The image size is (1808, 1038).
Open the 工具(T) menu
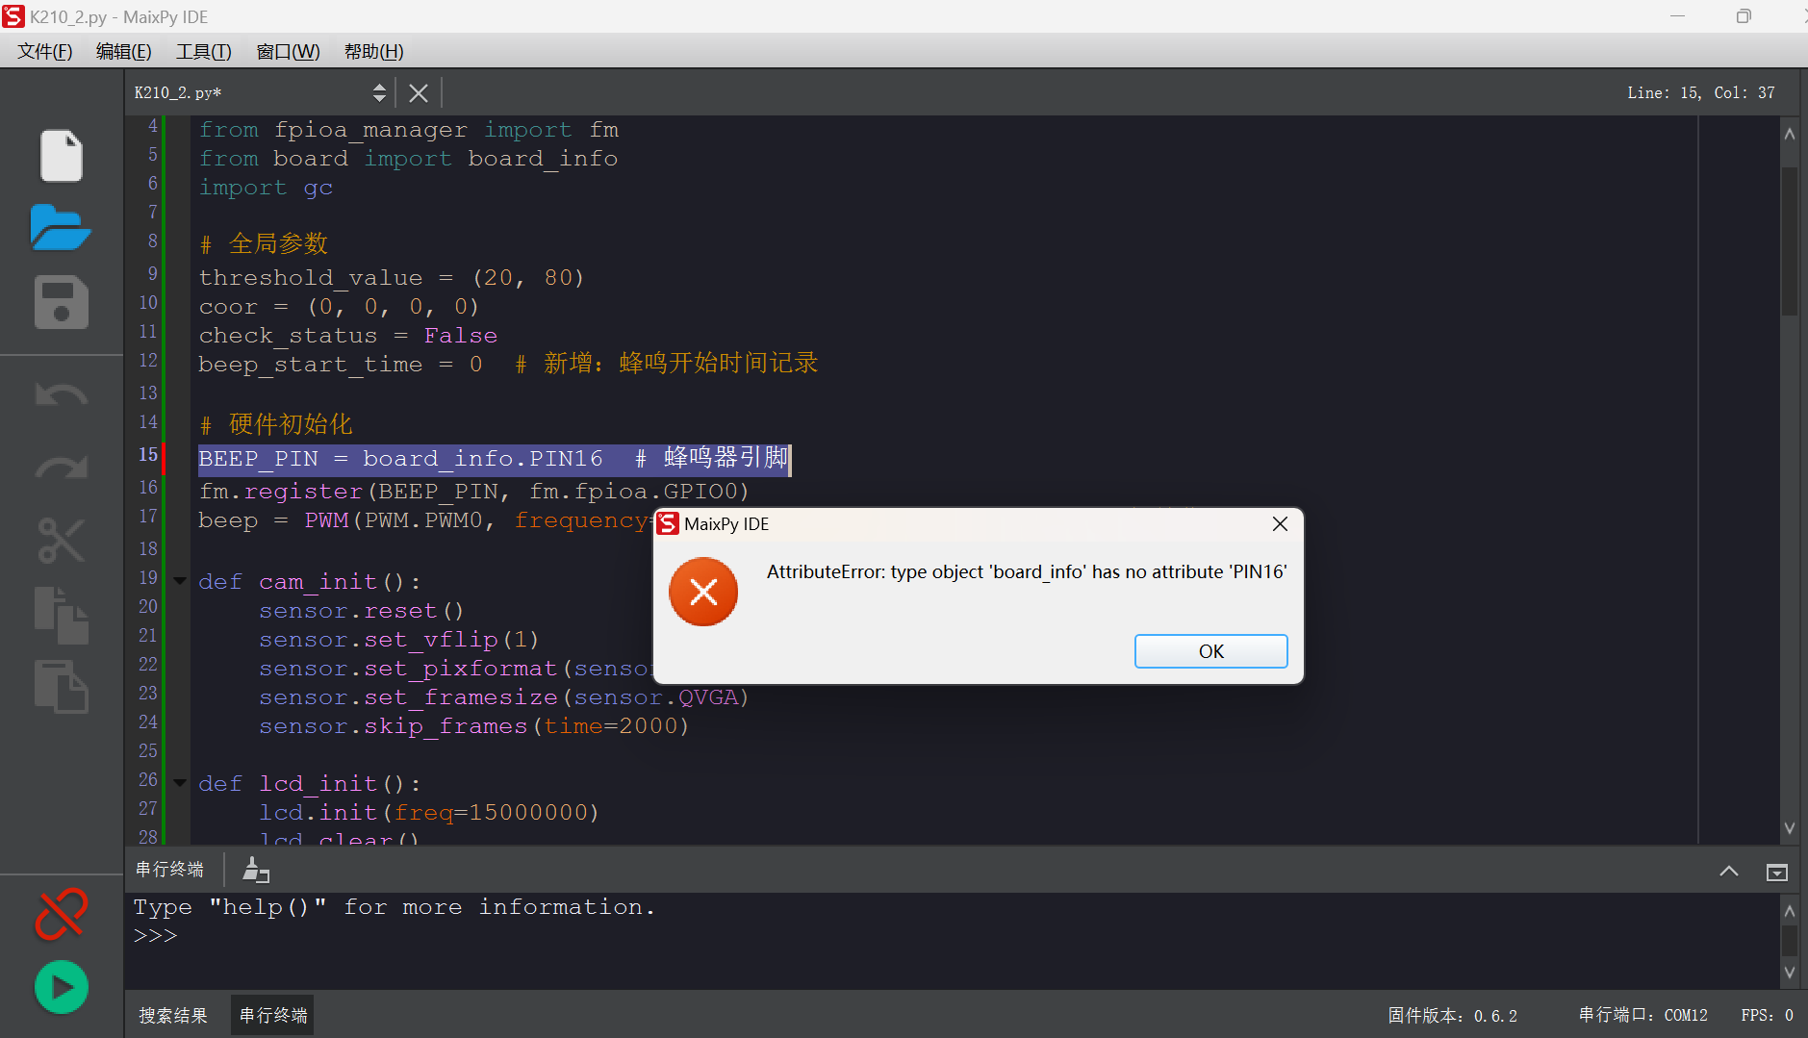pos(204,51)
